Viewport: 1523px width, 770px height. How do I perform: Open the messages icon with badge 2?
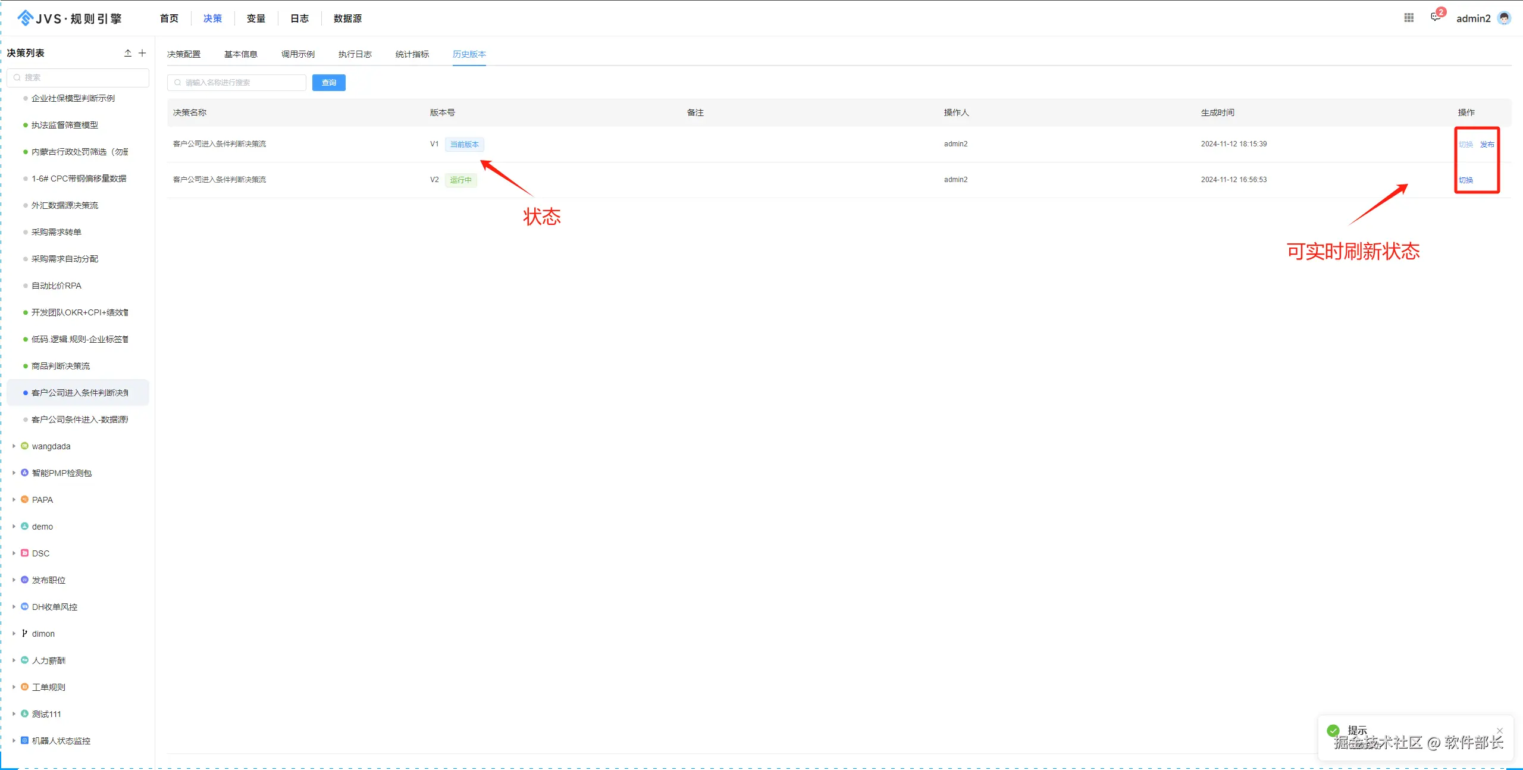(1436, 17)
